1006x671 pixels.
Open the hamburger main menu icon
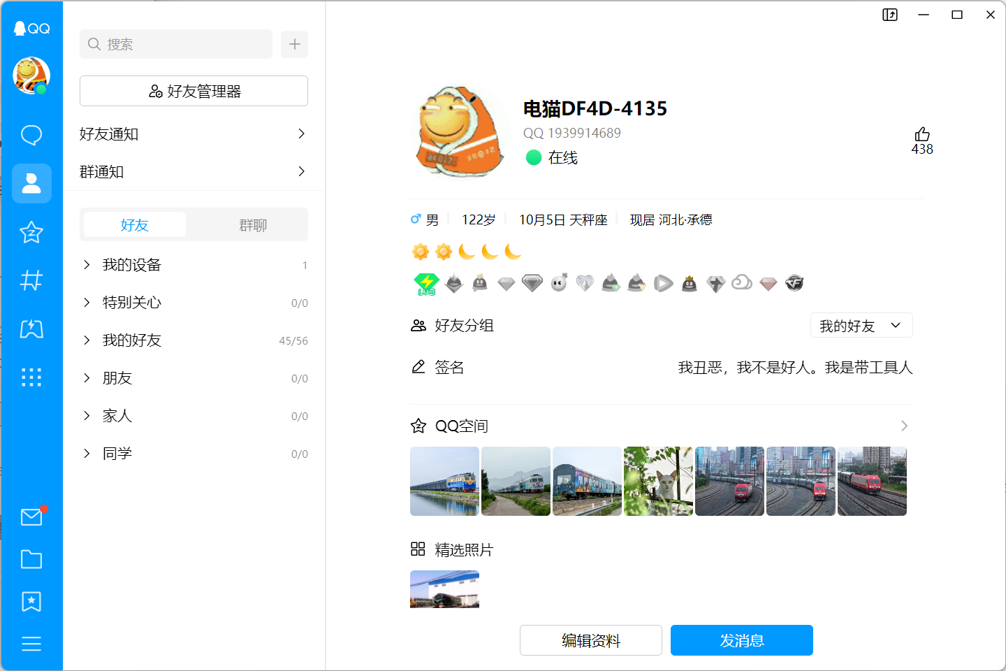[31, 644]
